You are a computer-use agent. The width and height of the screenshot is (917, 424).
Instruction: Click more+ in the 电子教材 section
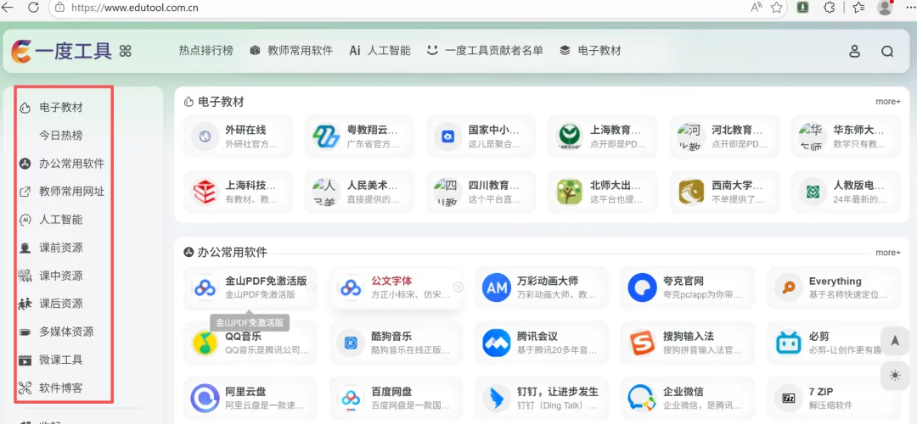click(888, 102)
